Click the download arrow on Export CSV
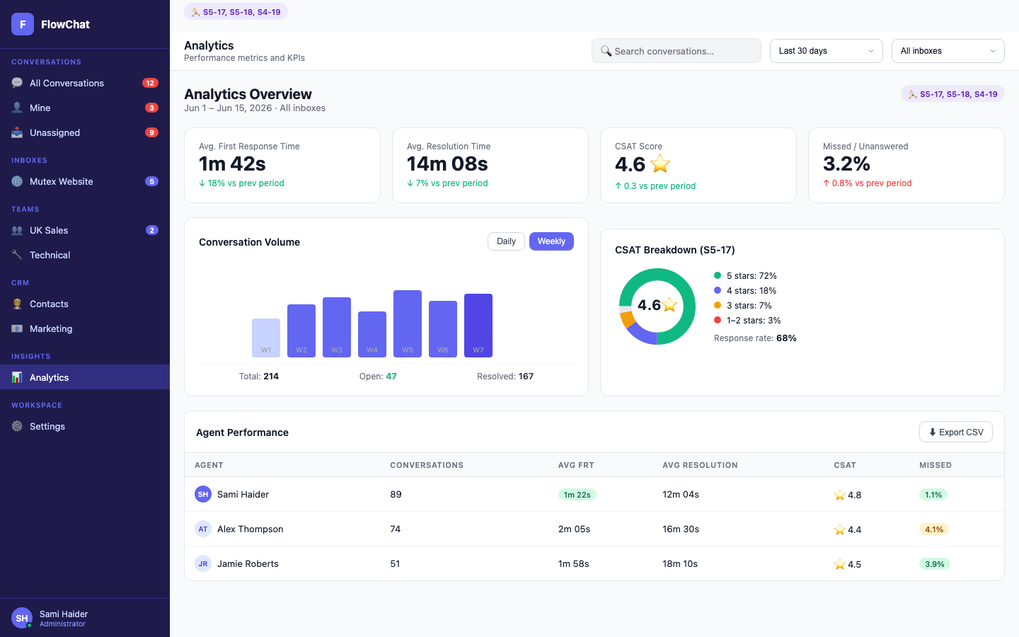 (933, 432)
